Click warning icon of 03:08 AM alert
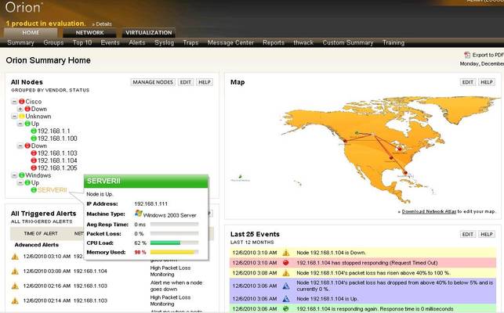Viewport: 504px width, 313px height. pyautogui.click(x=15, y=272)
